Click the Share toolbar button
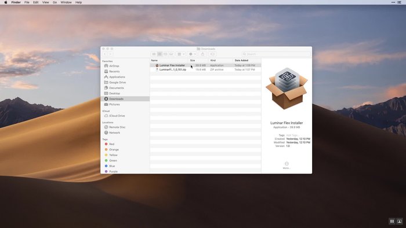 (x=203, y=54)
